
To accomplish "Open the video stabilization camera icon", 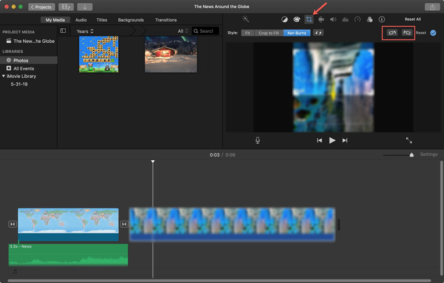I will click(321, 19).
